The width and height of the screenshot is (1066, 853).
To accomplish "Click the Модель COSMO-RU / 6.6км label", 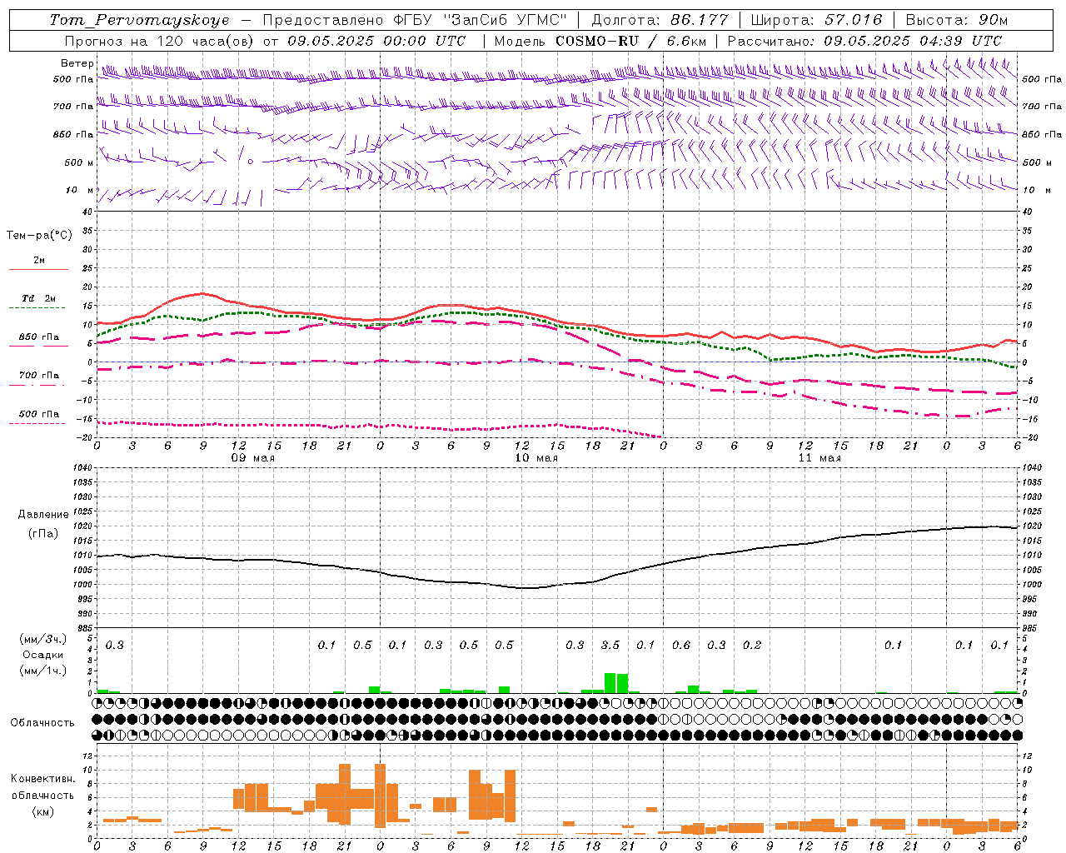I will (600, 41).
